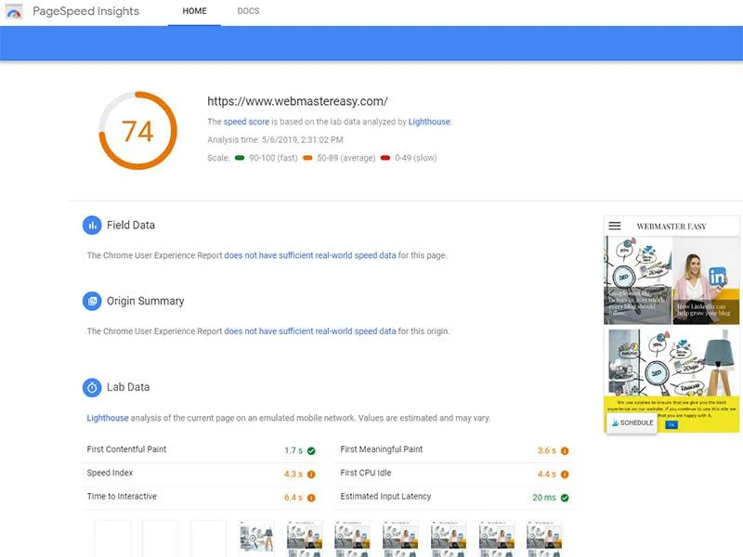The image size is (743, 557).
Task: Click the 3.6 s value
Action: [547, 450]
